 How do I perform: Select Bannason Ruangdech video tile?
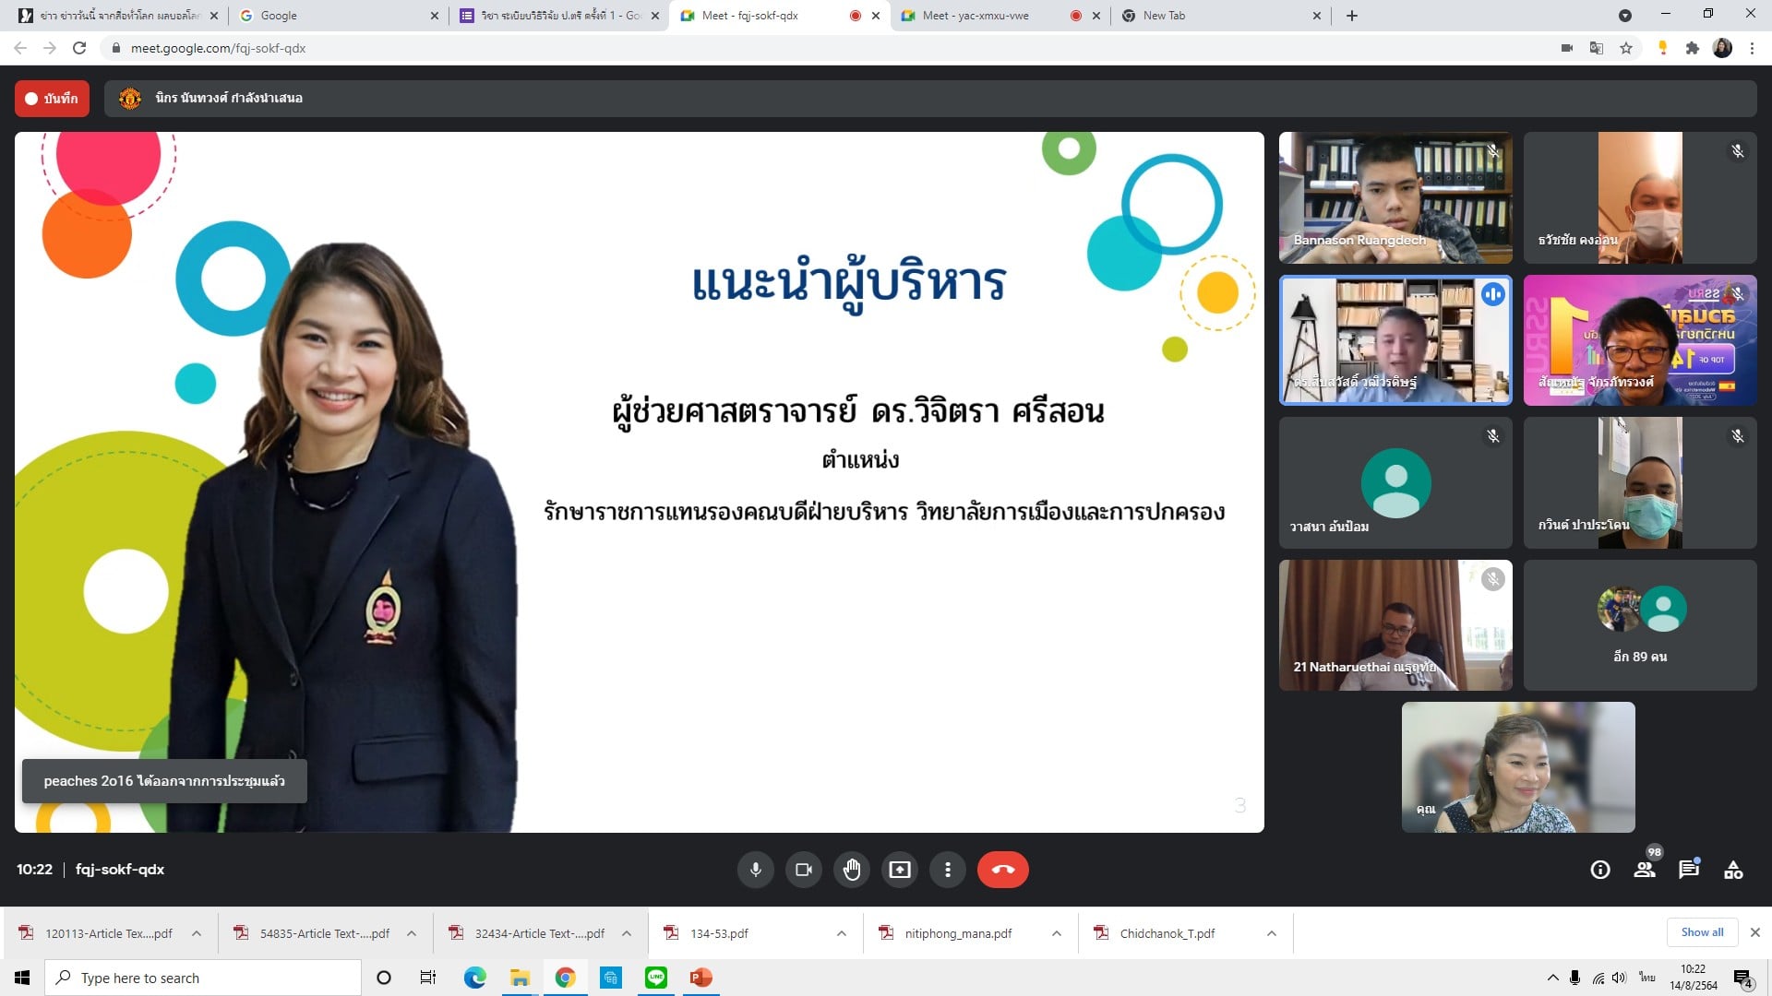[1395, 197]
